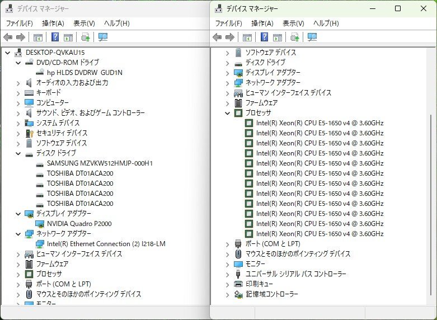Select マウスとそのほかのポインティング デバイス in right window
The height and width of the screenshot is (320, 437).
coord(298,253)
